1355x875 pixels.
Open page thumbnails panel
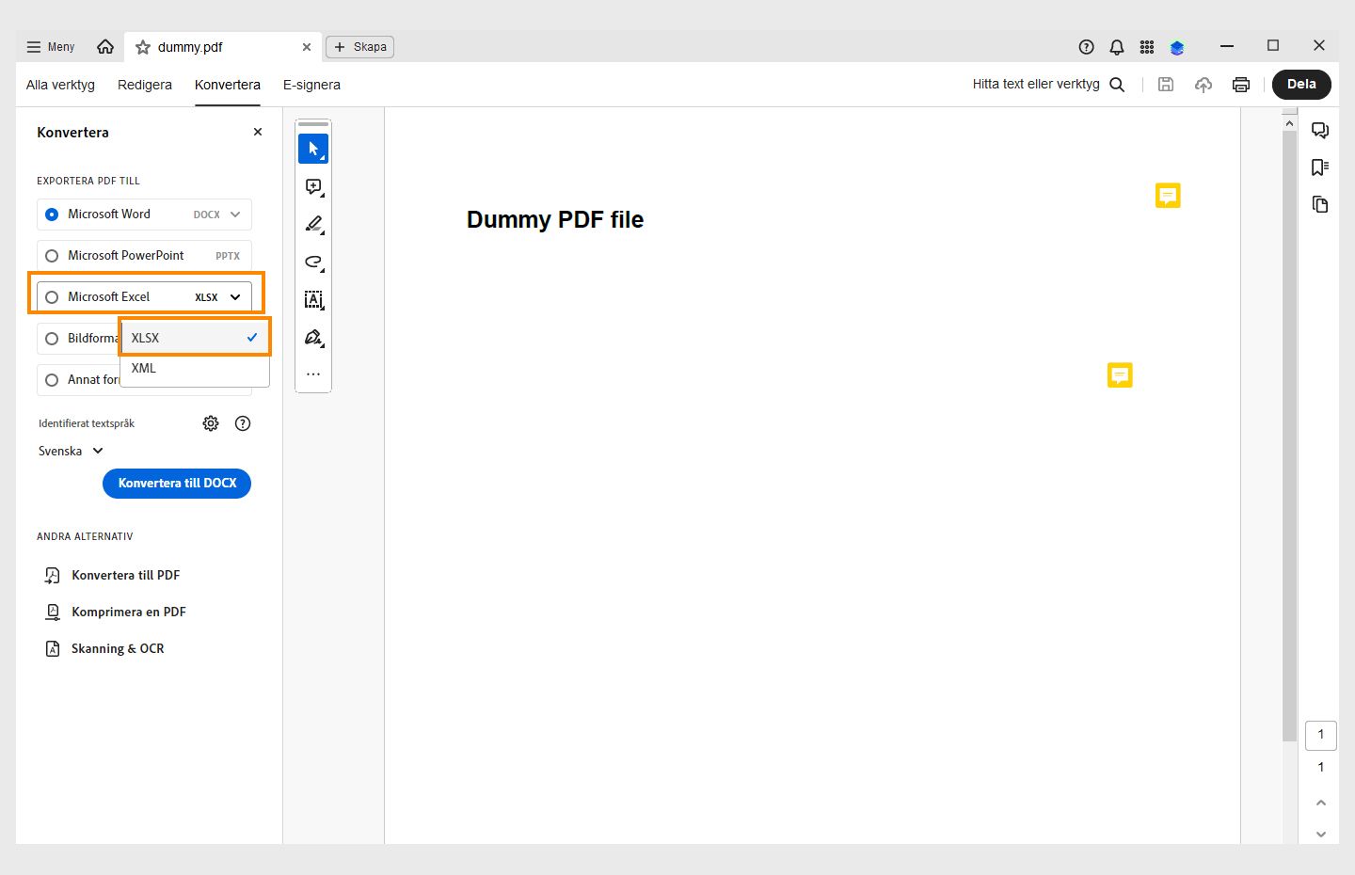[x=1319, y=203]
